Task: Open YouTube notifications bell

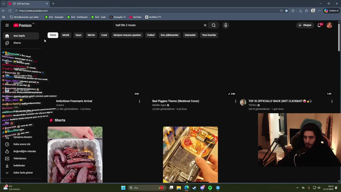Action: coord(319,25)
